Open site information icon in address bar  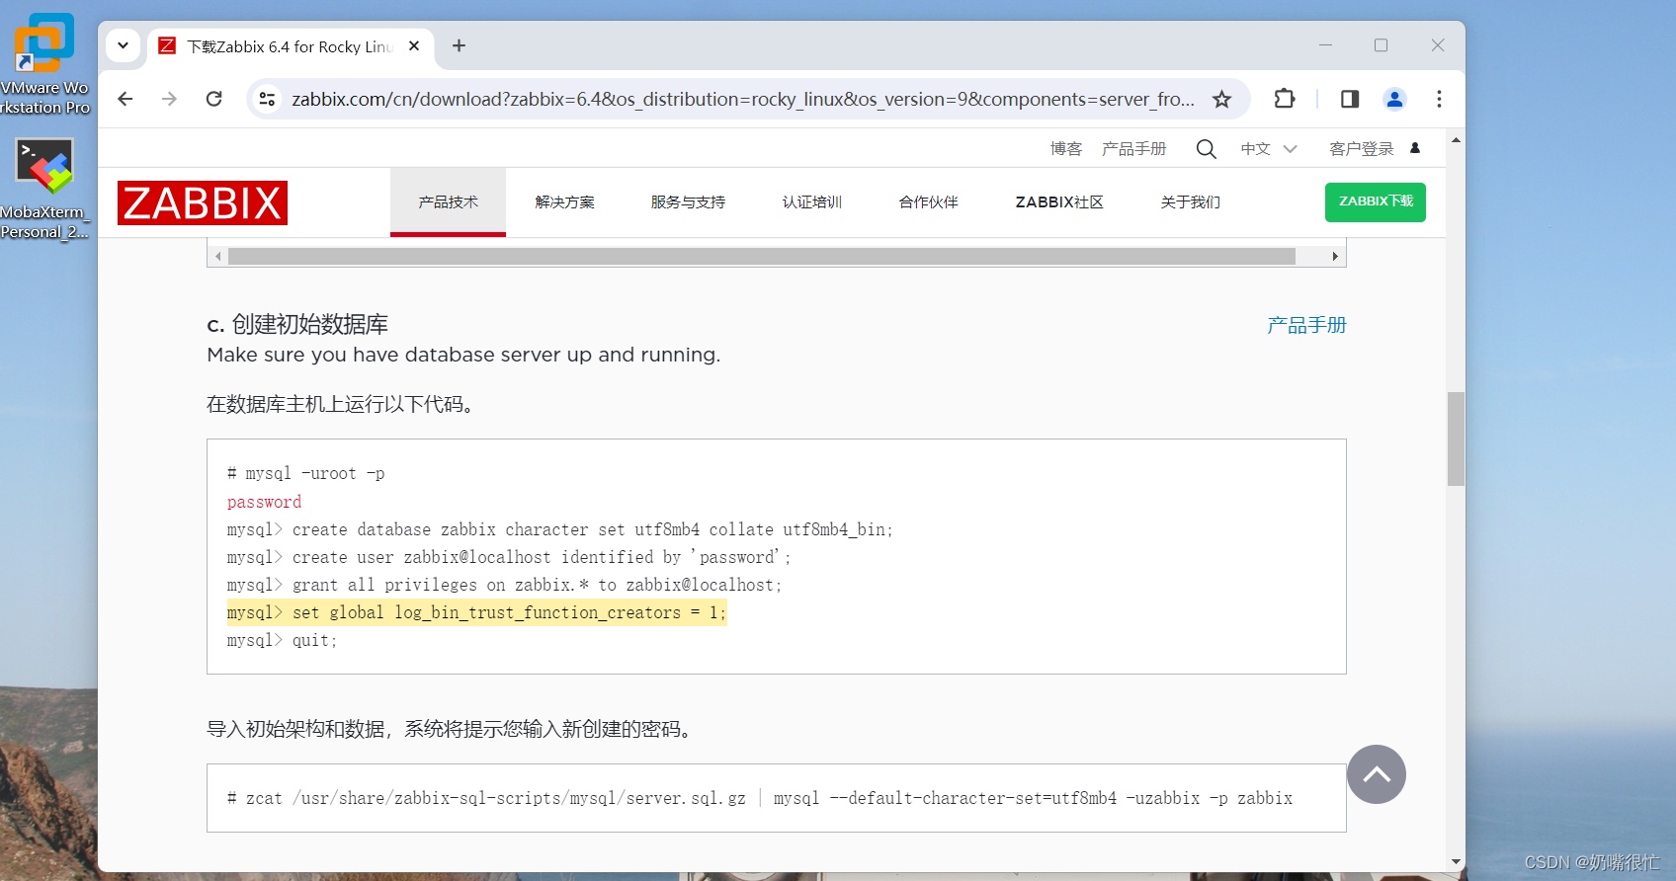(x=267, y=99)
